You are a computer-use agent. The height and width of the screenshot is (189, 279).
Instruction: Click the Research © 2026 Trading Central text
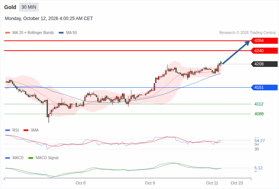pyautogui.click(x=247, y=33)
